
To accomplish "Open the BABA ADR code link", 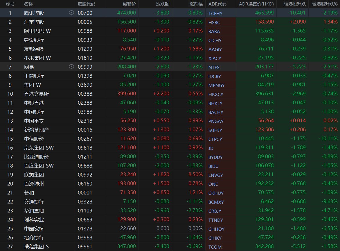I will coord(214,31).
